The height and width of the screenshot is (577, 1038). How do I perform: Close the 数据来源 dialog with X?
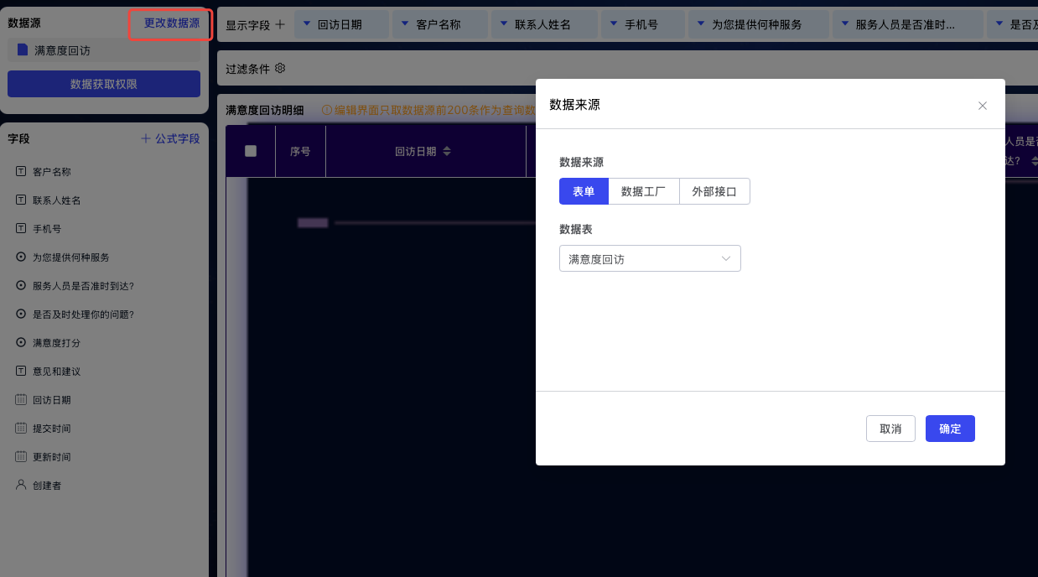[x=983, y=106]
